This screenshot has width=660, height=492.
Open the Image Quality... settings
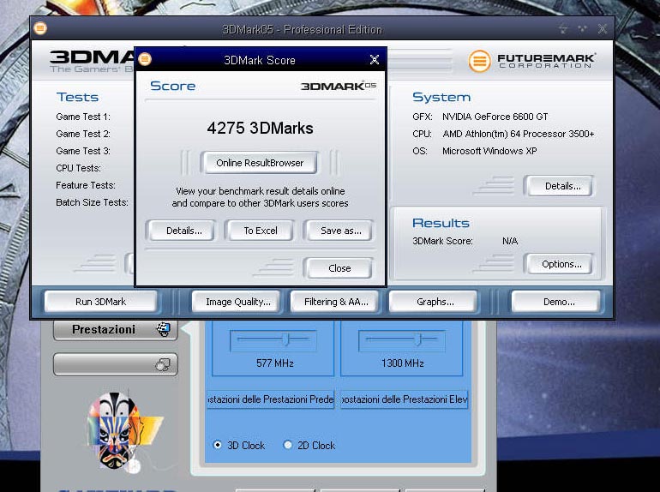pyautogui.click(x=237, y=302)
